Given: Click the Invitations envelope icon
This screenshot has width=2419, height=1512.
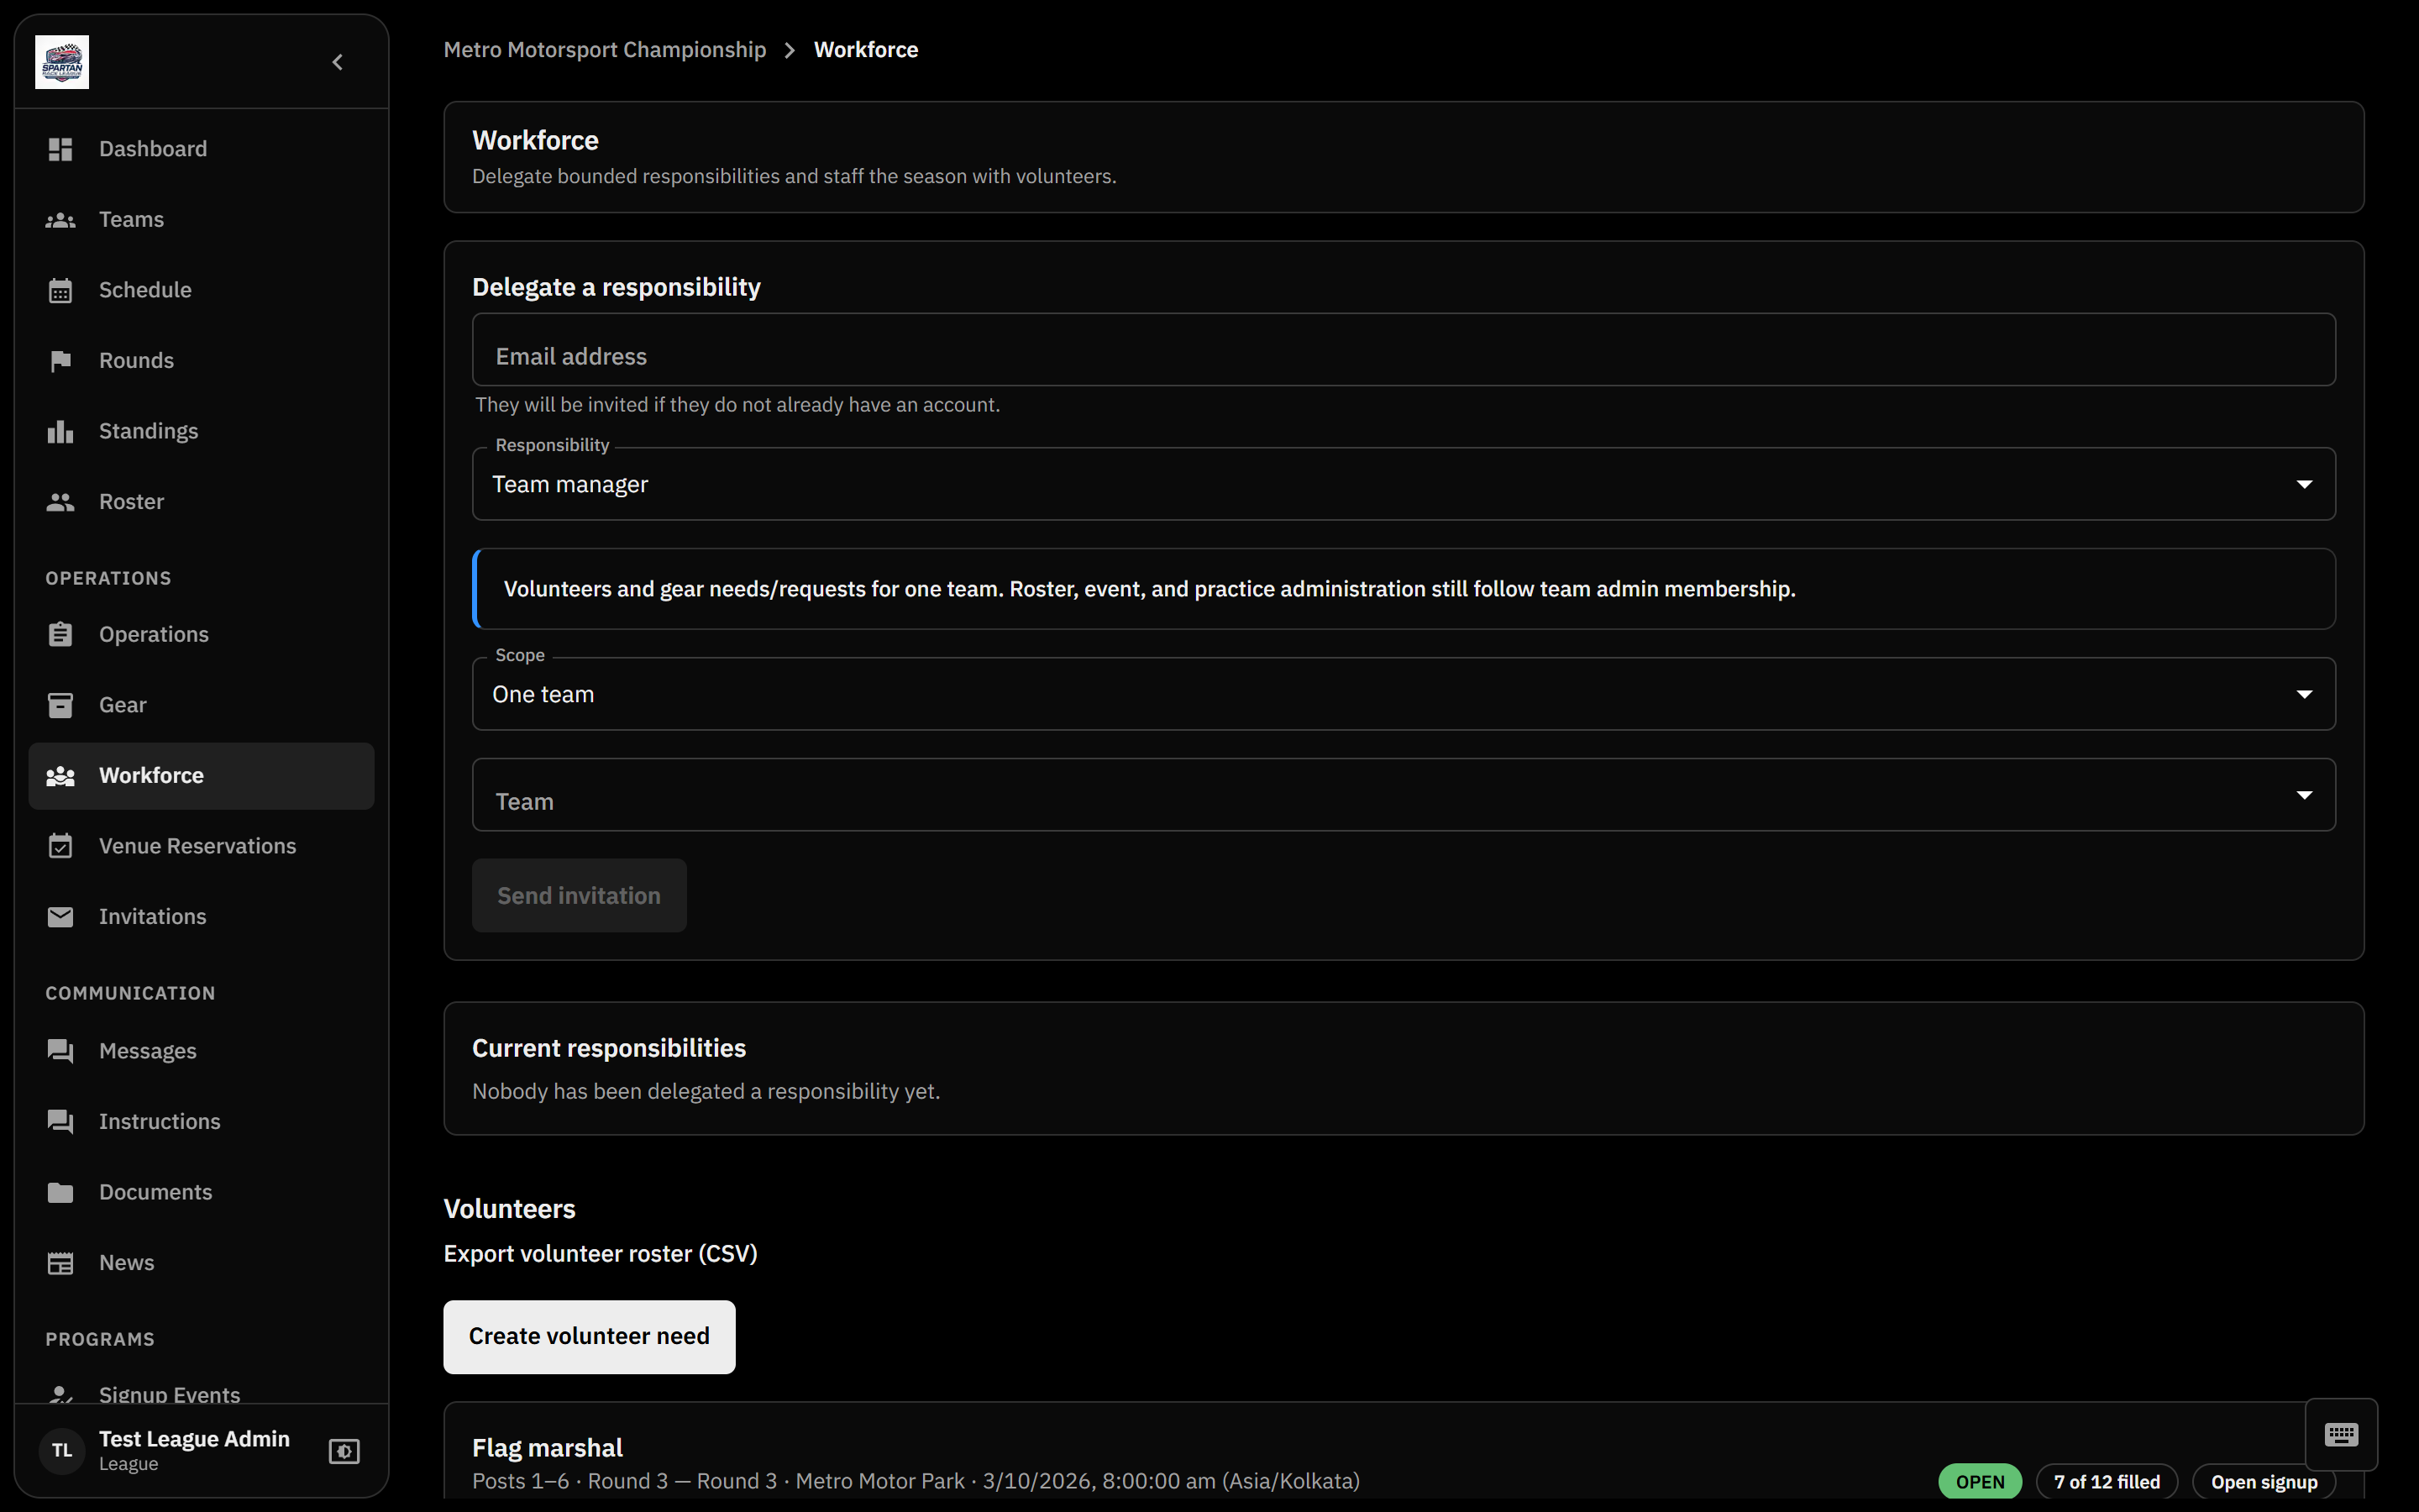Looking at the screenshot, I should [x=61, y=917].
